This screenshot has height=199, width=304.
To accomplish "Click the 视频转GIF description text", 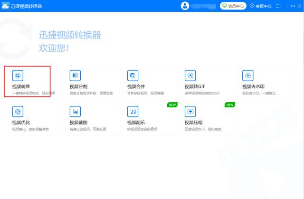I will tap(204, 93).
